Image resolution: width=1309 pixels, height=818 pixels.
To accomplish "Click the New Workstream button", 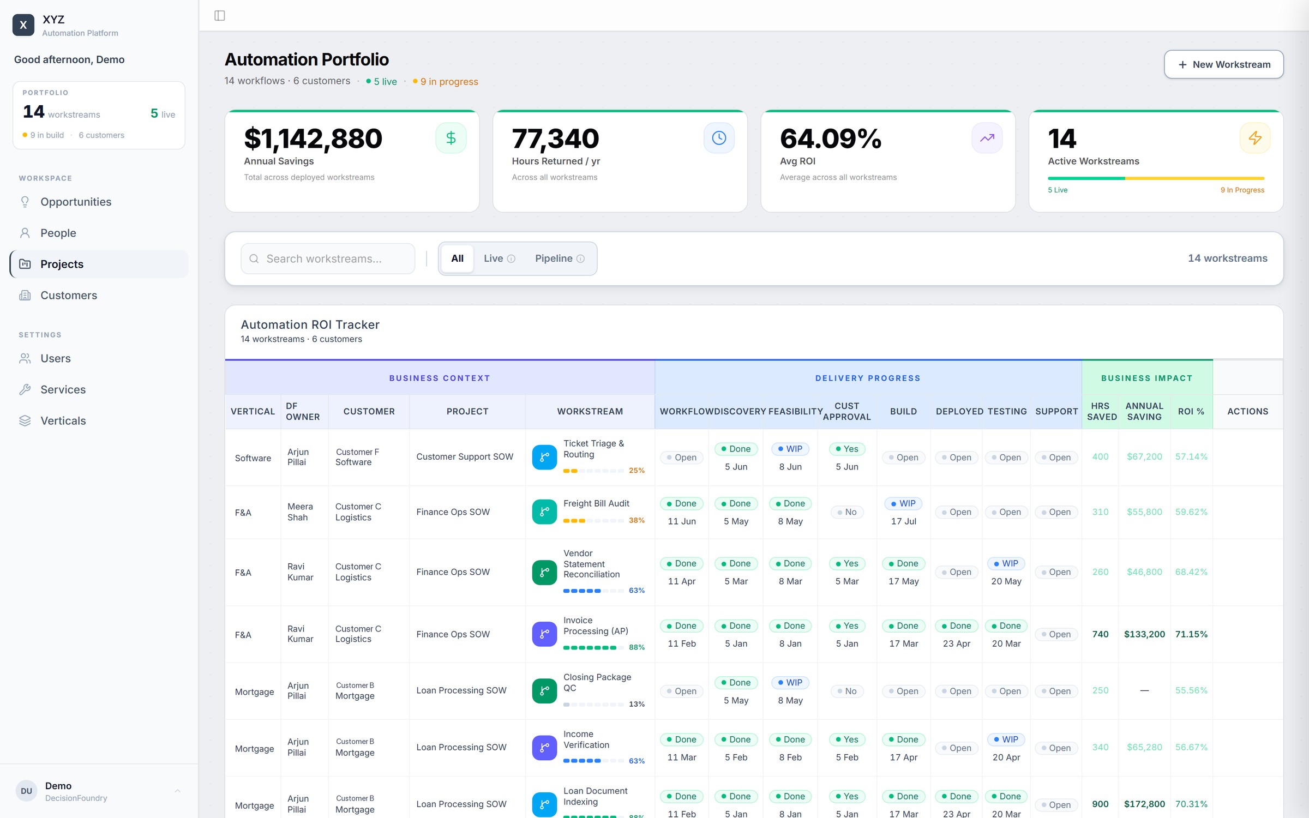I will coord(1224,64).
